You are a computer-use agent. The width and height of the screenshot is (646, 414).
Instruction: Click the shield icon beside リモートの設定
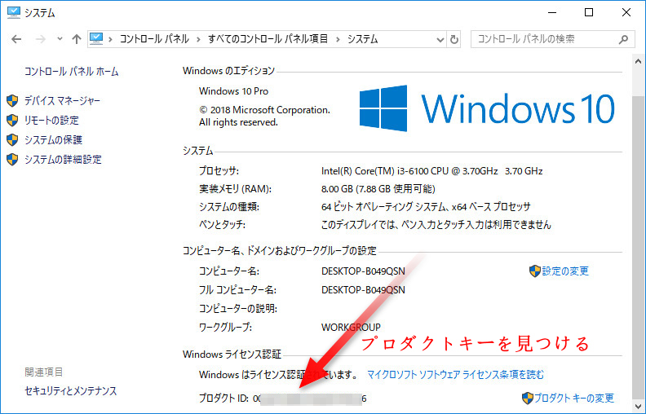tap(12, 120)
